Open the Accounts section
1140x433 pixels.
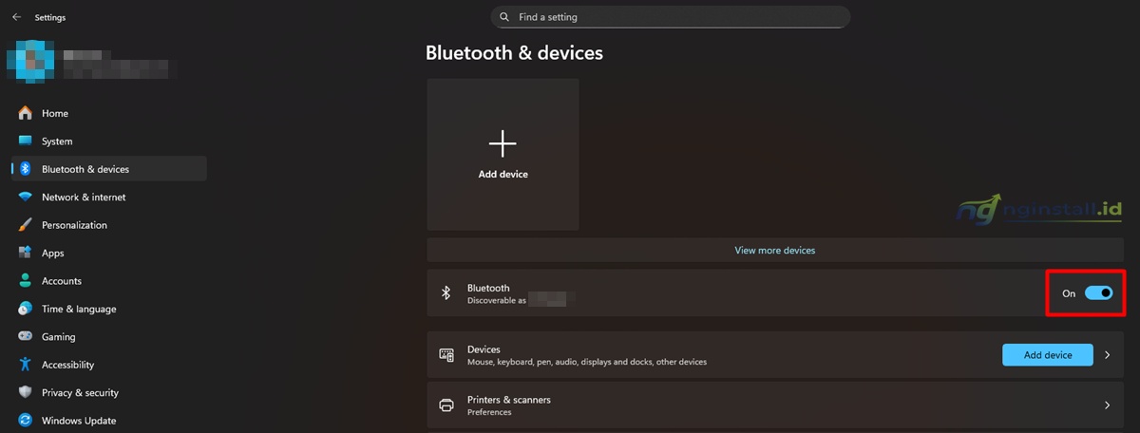click(108, 281)
